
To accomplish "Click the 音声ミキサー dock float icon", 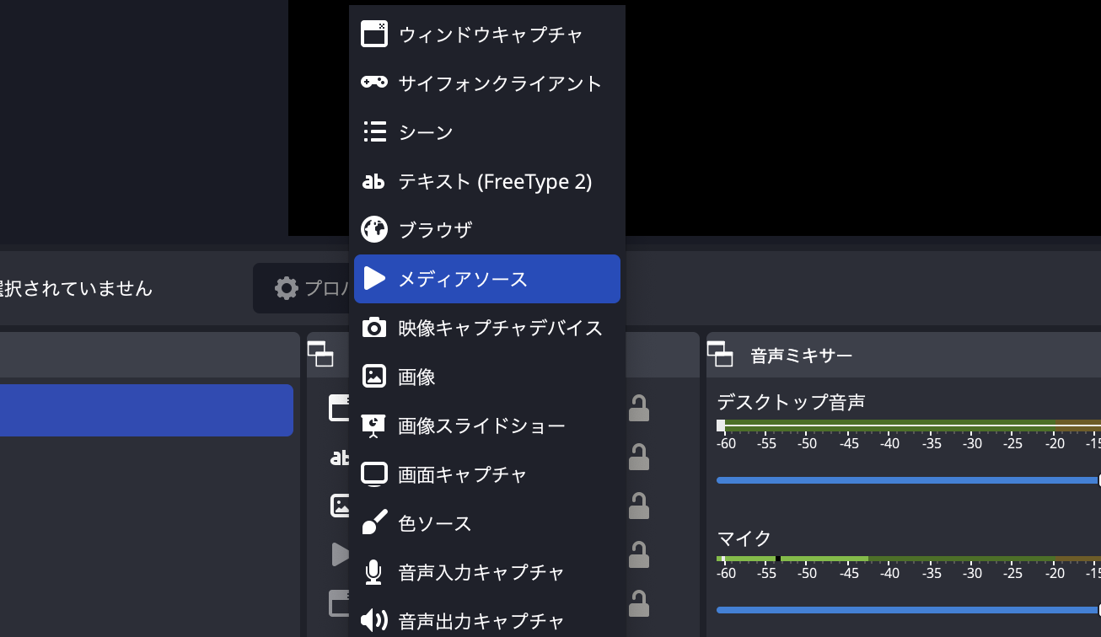I will 720,354.
